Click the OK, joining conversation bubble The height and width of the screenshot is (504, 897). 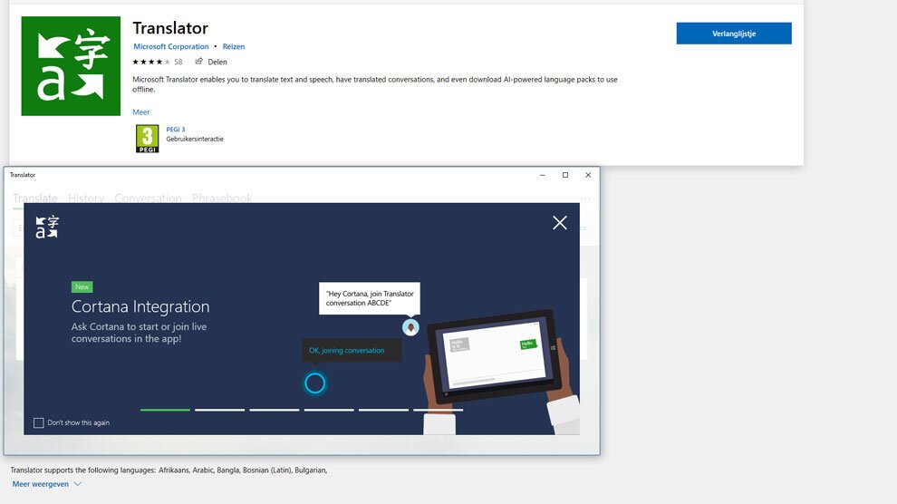click(x=352, y=350)
